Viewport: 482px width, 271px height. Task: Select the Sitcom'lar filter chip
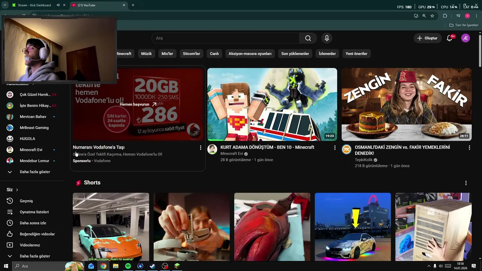pos(192,53)
